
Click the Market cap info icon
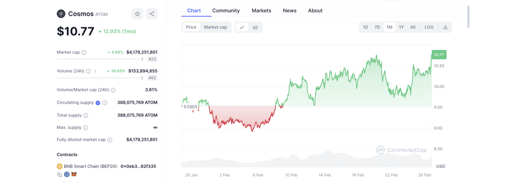84,53
